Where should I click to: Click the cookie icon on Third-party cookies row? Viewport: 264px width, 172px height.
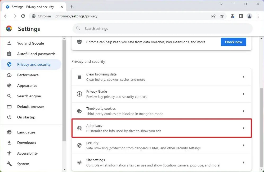click(x=79, y=111)
